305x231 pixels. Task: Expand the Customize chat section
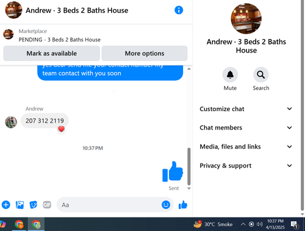[x=246, y=109]
